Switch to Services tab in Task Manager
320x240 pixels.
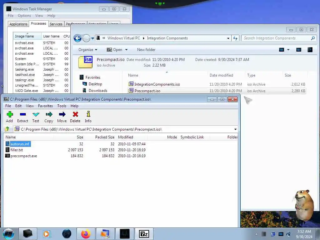pos(56,24)
